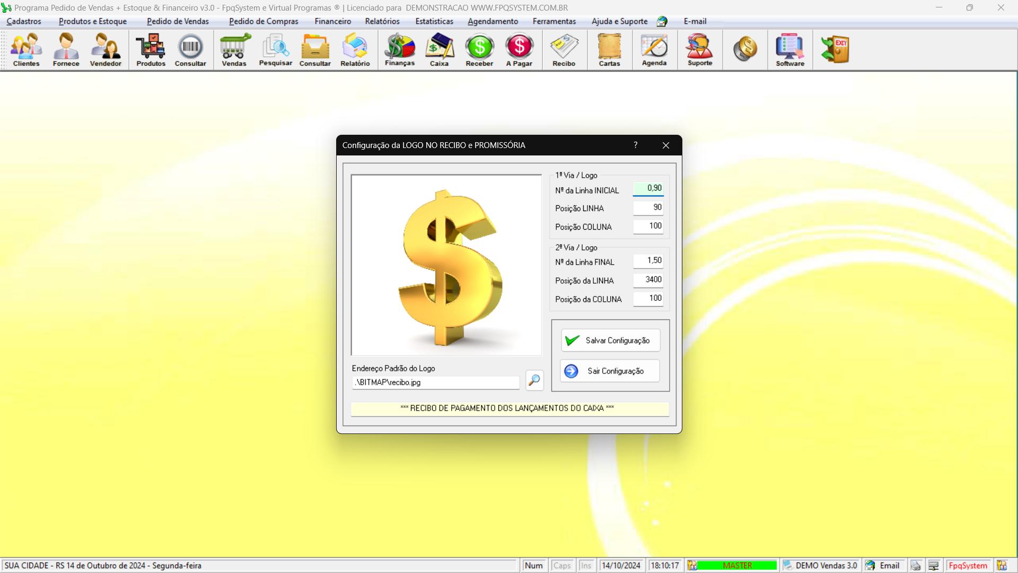Image resolution: width=1018 pixels, height=573 pixels.
Task: Open the Finanças icon
Action: (x=400, y=50)
